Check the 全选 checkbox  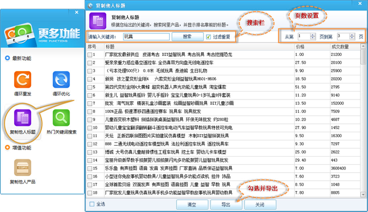92,204
